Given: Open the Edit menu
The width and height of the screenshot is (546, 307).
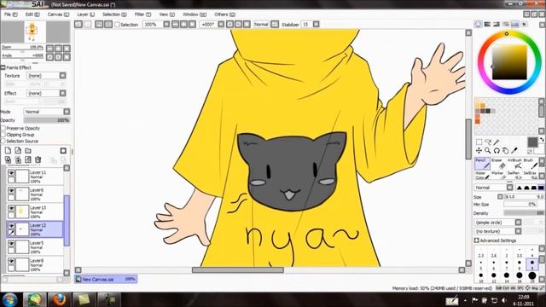Looking at the screenshot, I should point(32,14).
